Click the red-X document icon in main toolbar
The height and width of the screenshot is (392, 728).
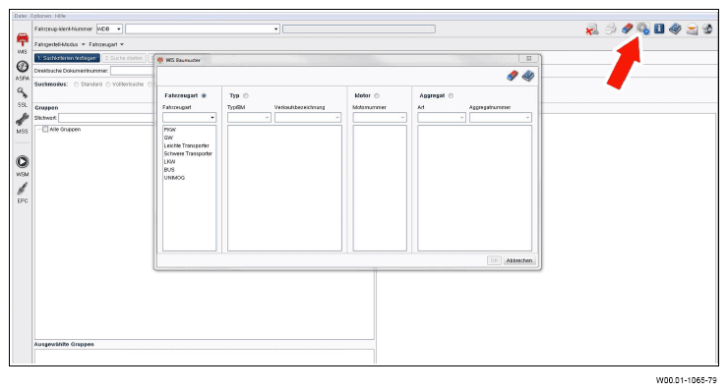[x=592, y=29]
